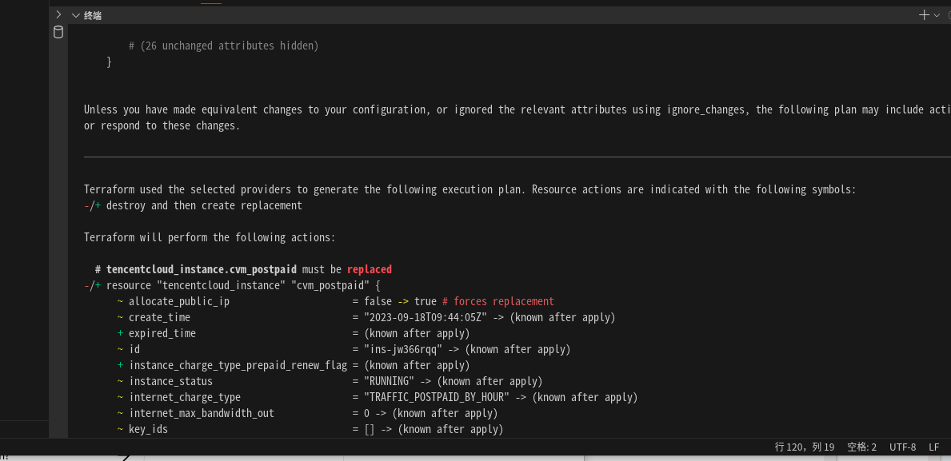This screenshot has width=951, height=461.
Task: Click the allocate_public_ip attribute name
Action: coord(178,301)
